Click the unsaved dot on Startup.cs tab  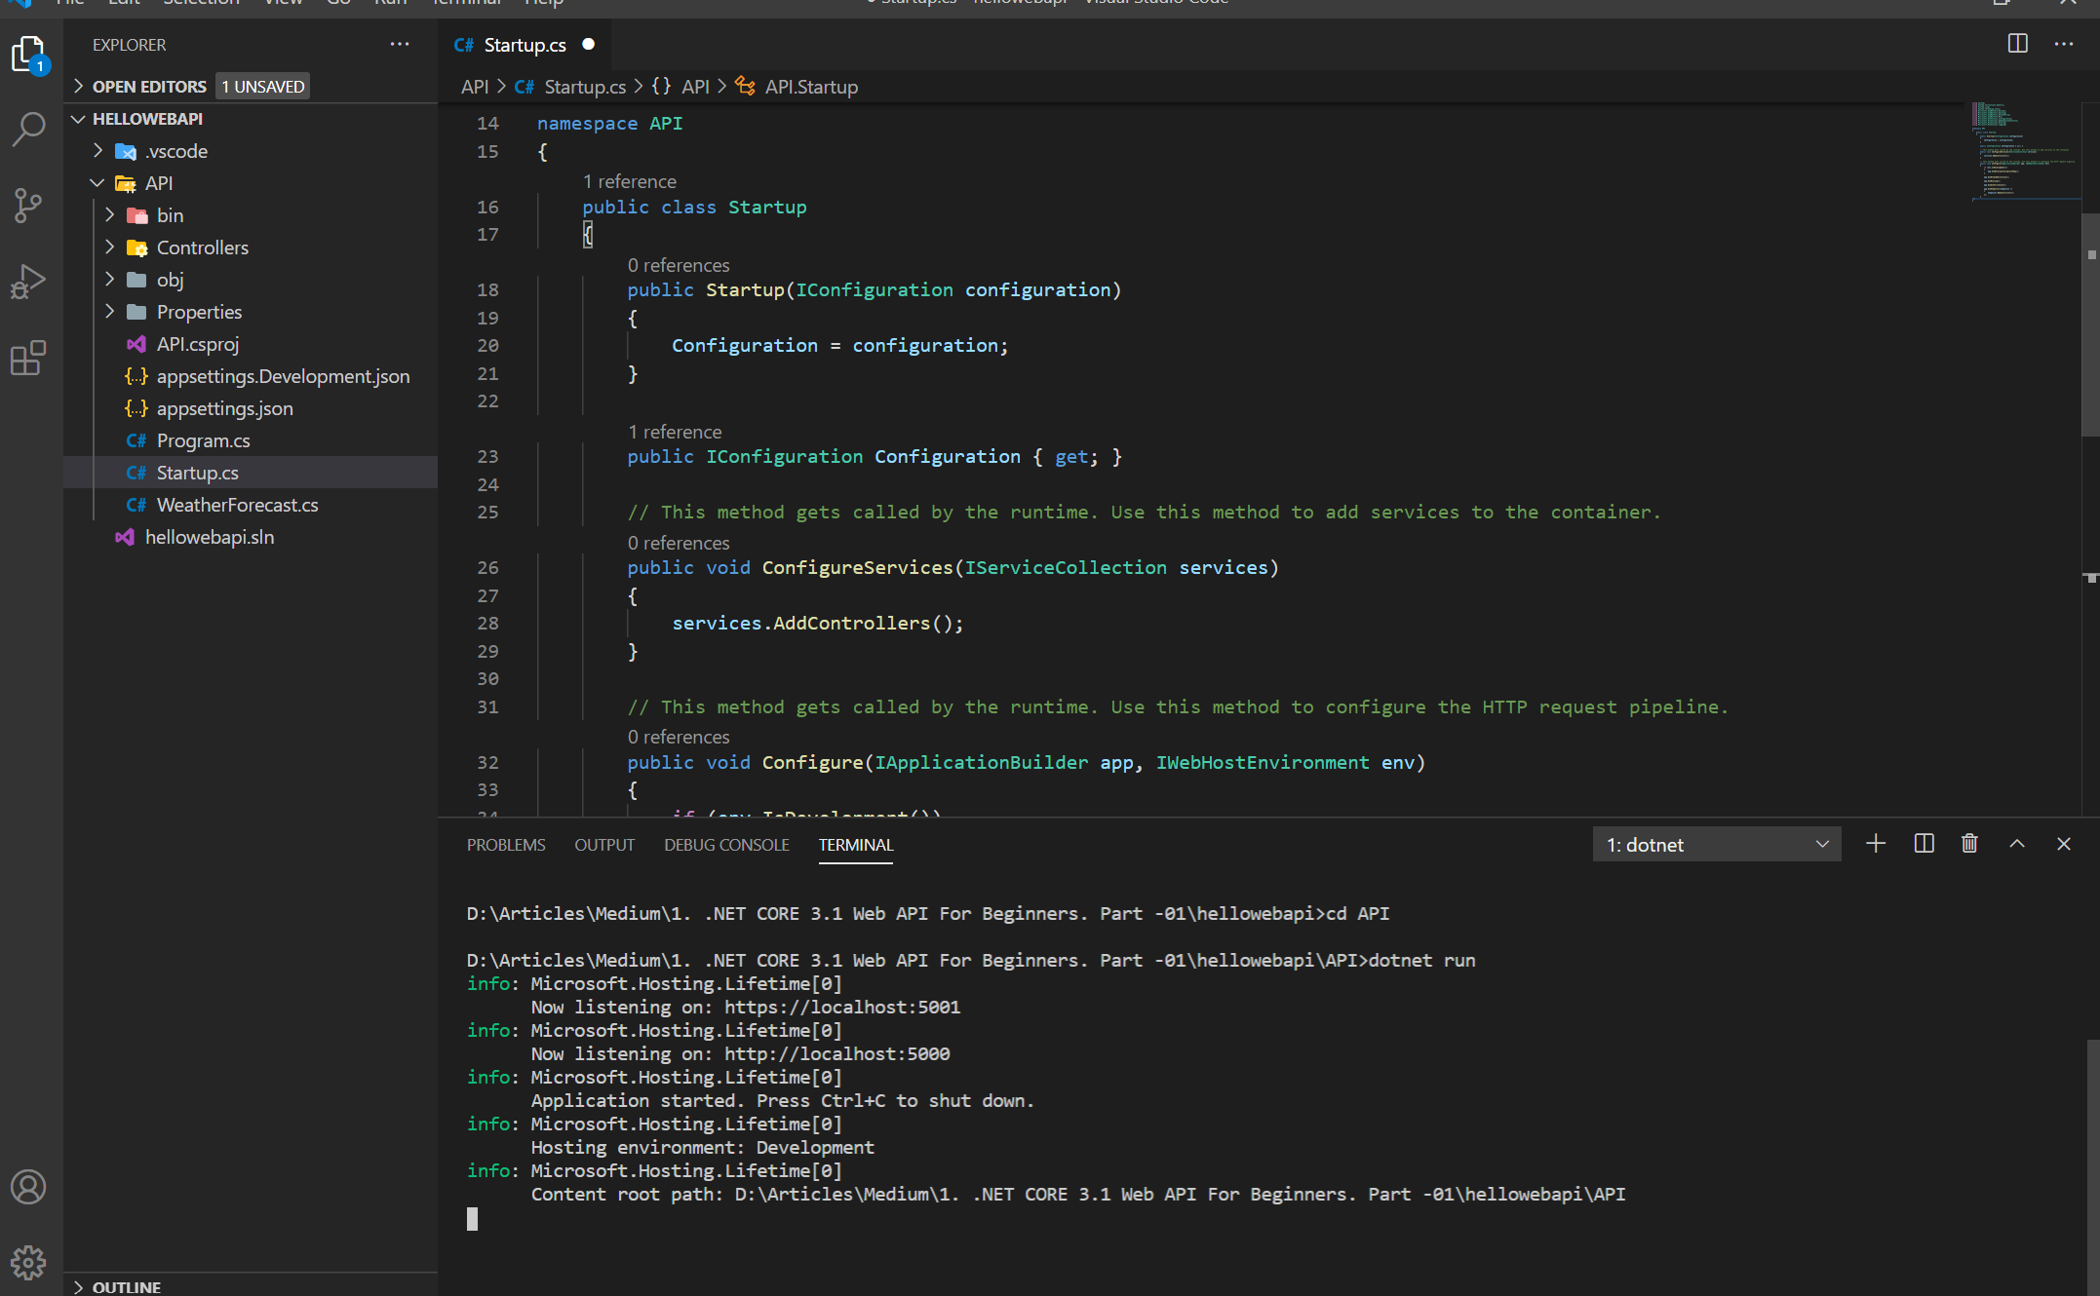coord(588,44)
